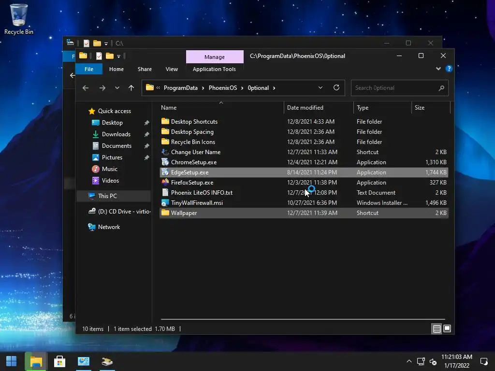Click the ProgramData breadcrumb
Screen dimensions: 495x371
tap(181, 88)
